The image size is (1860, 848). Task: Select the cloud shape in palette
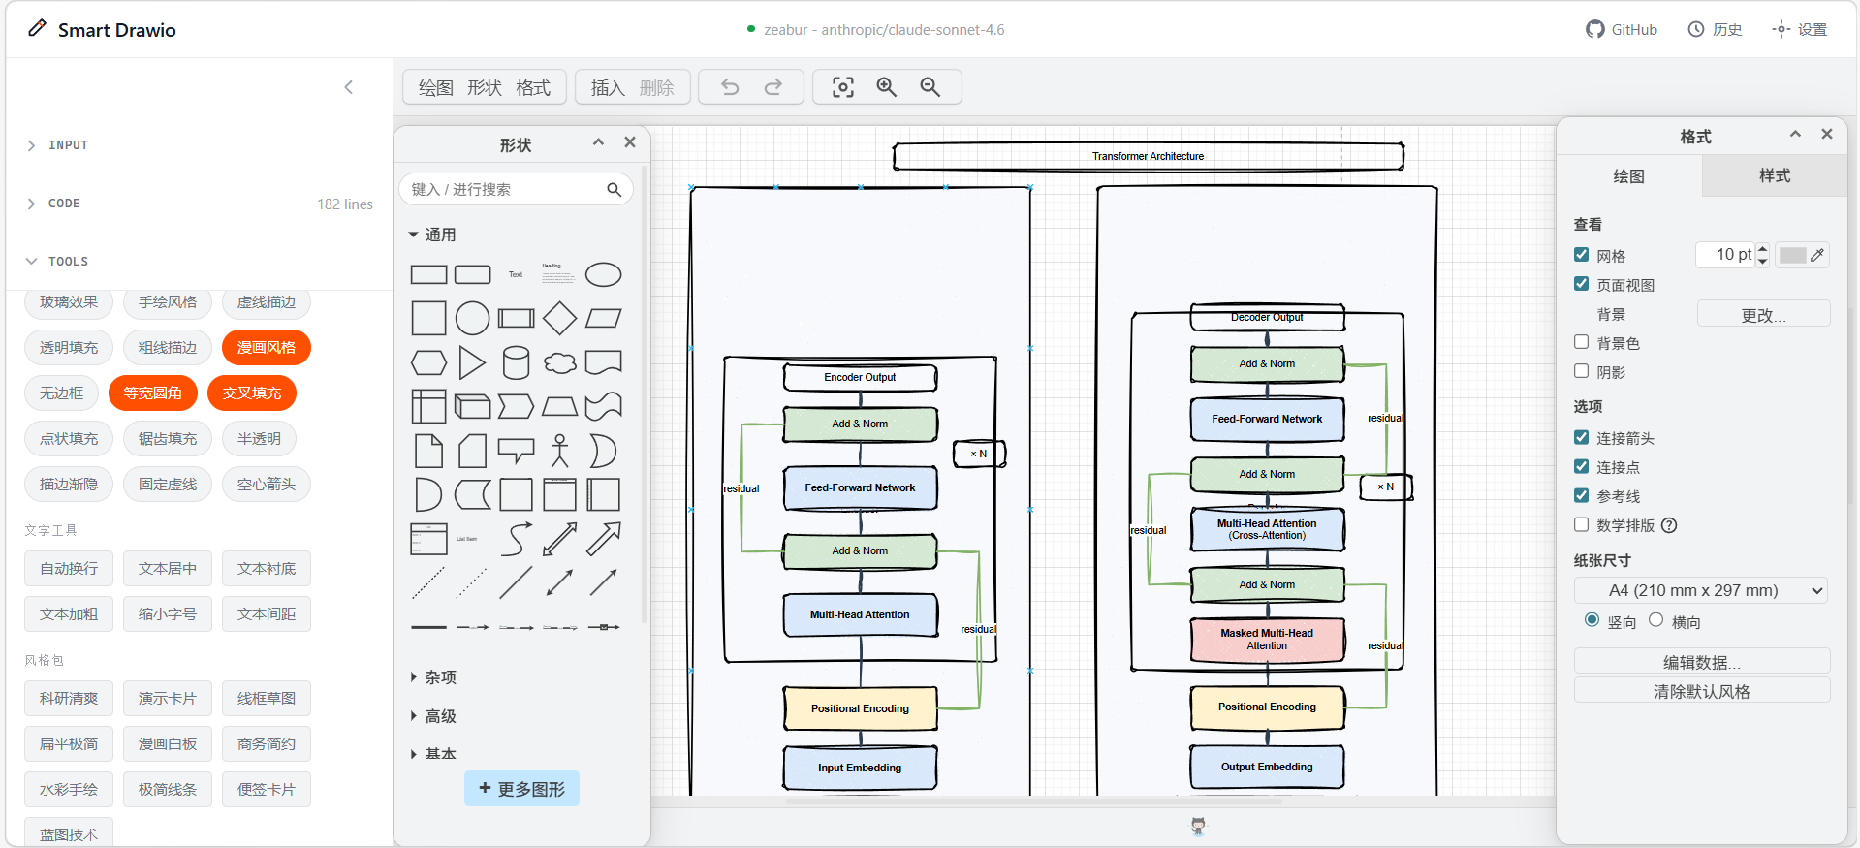click(559, 362)
